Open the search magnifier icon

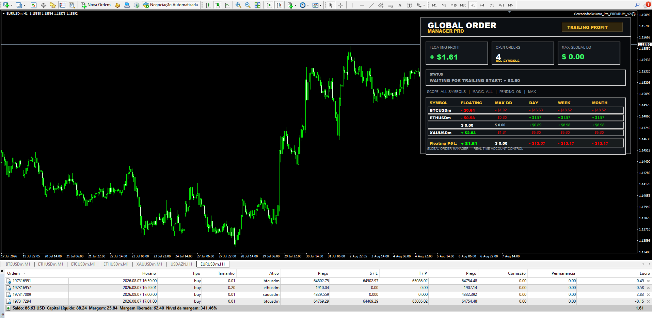[637, 5]
